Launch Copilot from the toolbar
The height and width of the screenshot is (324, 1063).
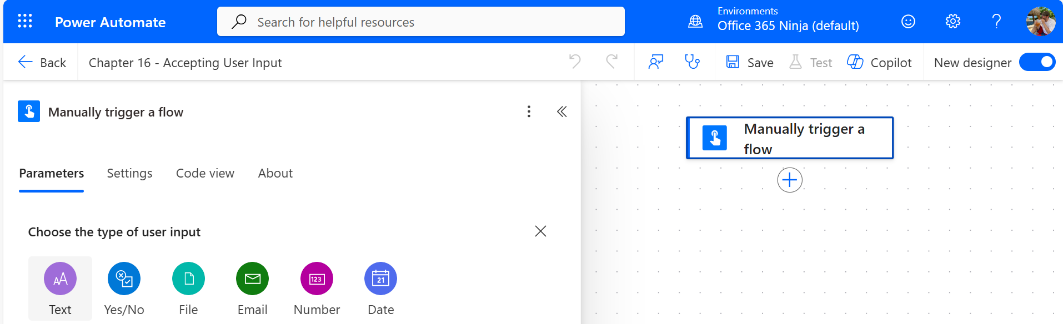point(879,62)
